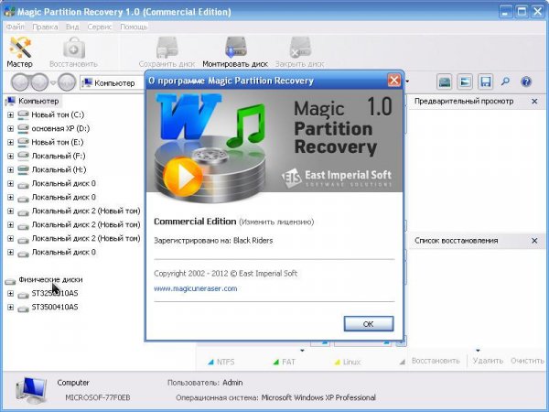
Task: Open the Вид menu
Action: coord(72,27)
